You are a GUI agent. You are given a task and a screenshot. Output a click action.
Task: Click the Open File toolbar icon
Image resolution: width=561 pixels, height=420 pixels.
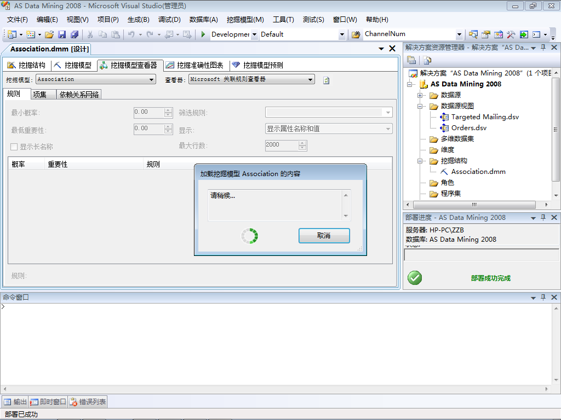[x=49, y=34]
